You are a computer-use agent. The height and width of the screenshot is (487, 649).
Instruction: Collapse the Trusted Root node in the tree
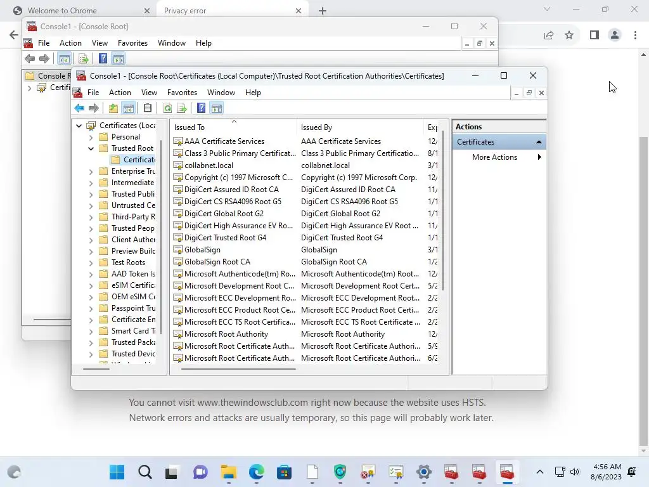pyautogui.click(x=91, y=148)
